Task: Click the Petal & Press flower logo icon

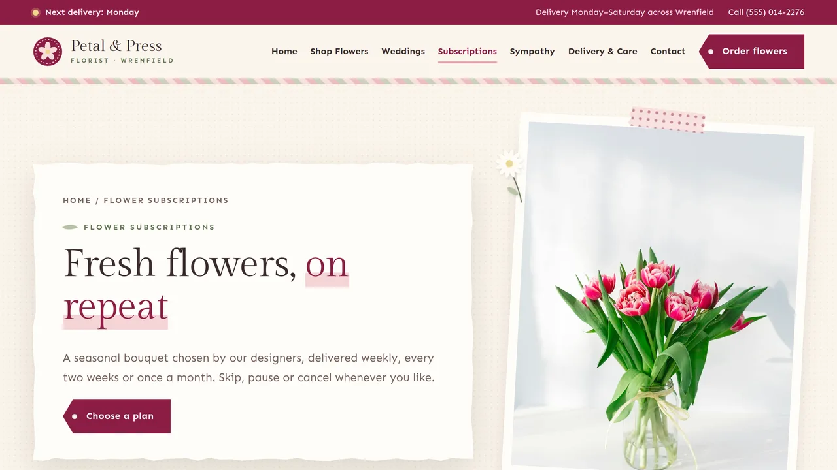Action: [48, 52]
